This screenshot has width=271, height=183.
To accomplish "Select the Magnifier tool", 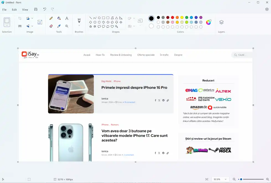I will click(67, 26).
